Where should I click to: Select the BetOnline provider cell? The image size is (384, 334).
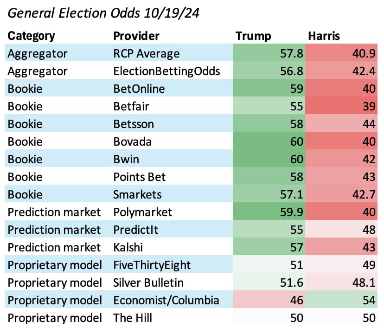139,89
